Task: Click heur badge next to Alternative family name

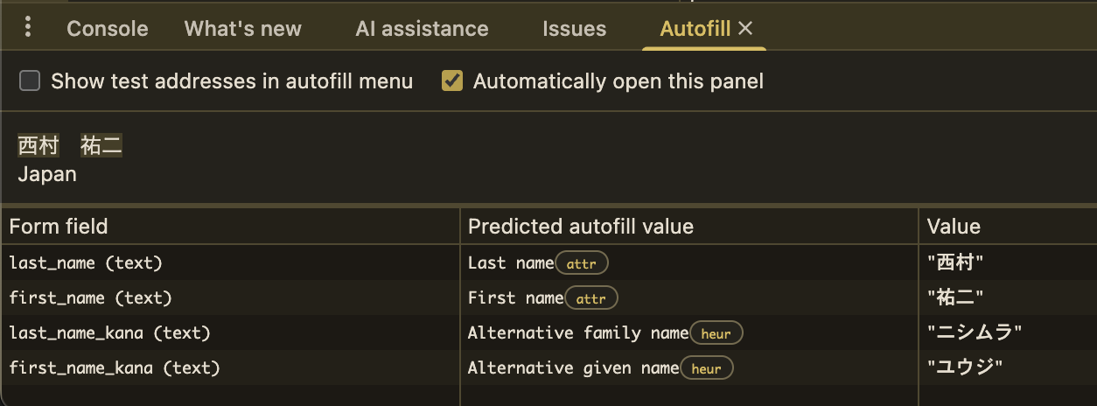Action: coord(716,333)
